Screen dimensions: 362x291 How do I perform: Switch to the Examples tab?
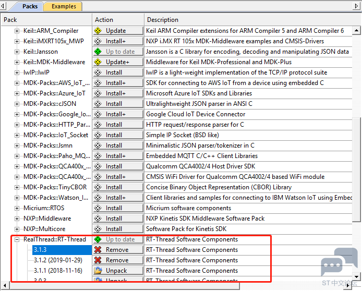64,6
